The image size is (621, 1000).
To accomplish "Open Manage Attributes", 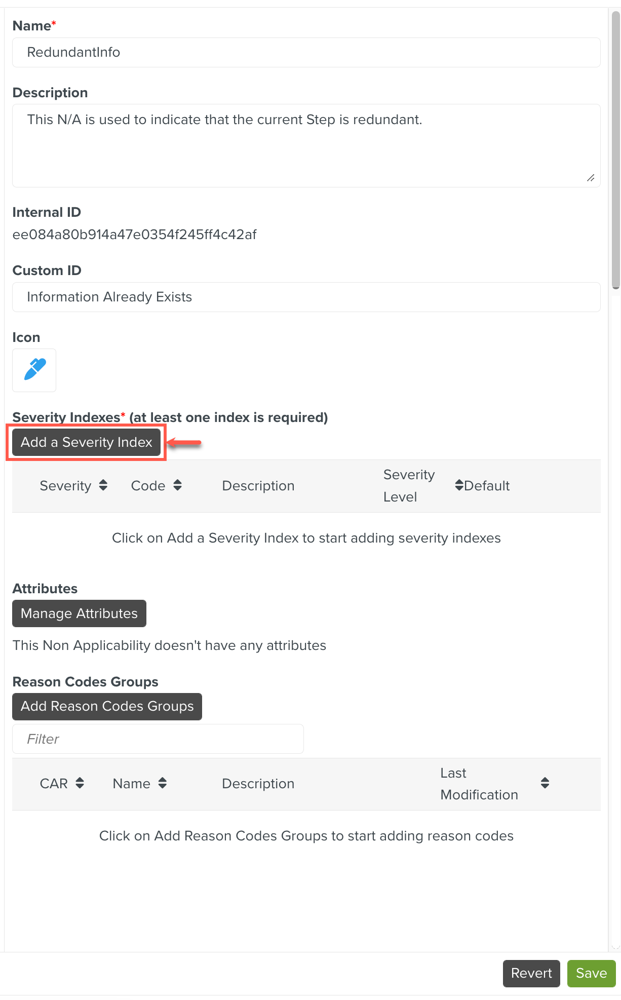I will [x=79, y=613].
